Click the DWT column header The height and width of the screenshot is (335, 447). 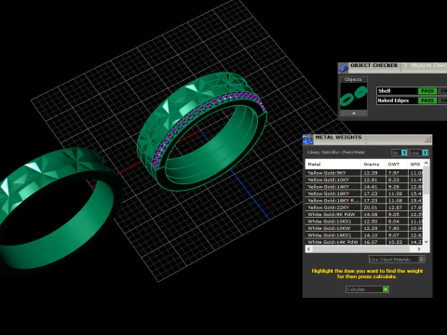point(397,164)
